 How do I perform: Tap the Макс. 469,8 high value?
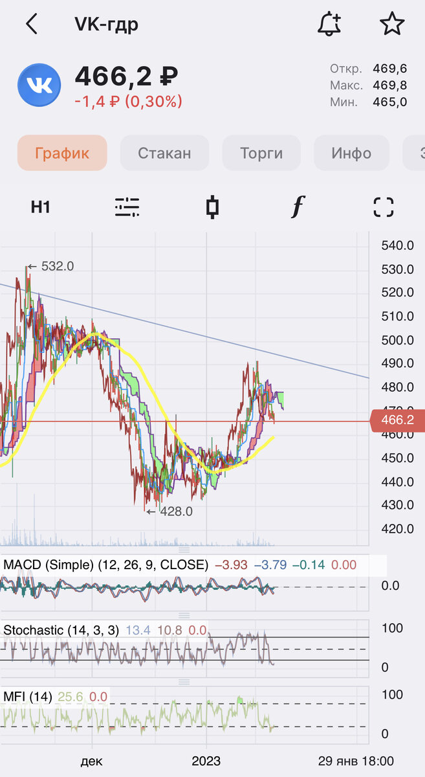368,85
